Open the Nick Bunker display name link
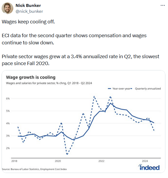 [28, 6]
